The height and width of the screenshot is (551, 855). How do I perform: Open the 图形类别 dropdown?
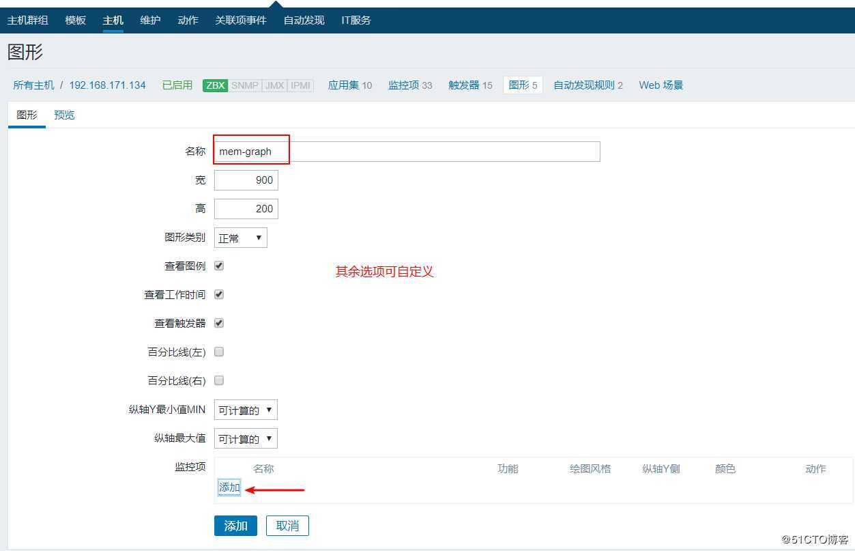coord(240,238)
